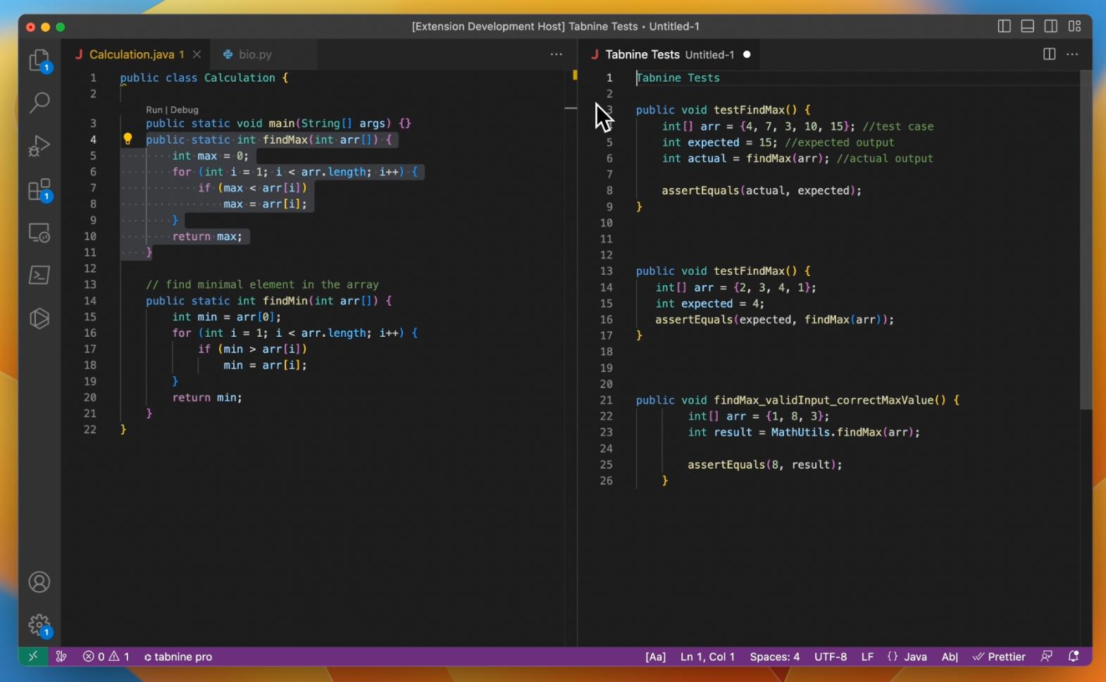Open more actions for the Tabnine Tests editor group
The height and width of the screenshot is (682, 1106).
pyautogui.click(x=1072, y=54)
